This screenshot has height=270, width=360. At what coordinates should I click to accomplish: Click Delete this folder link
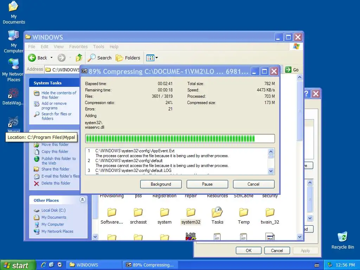pos(56,183)
